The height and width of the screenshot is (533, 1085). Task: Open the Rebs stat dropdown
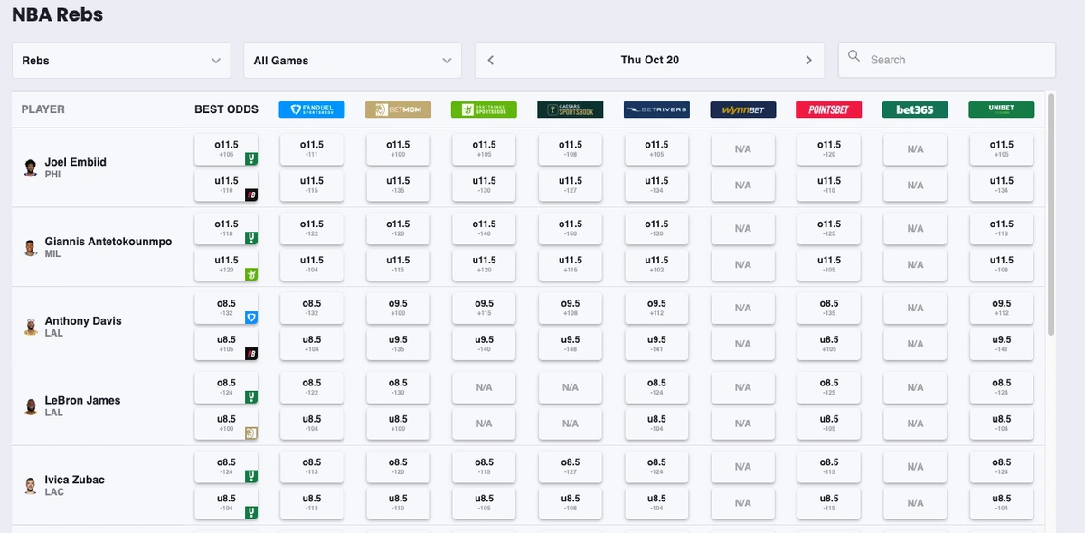121,61
